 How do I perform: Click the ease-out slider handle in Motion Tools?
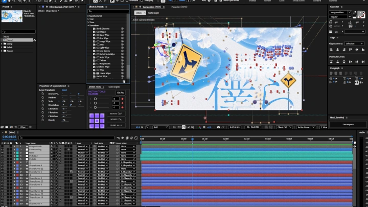(x=95, y=103)
